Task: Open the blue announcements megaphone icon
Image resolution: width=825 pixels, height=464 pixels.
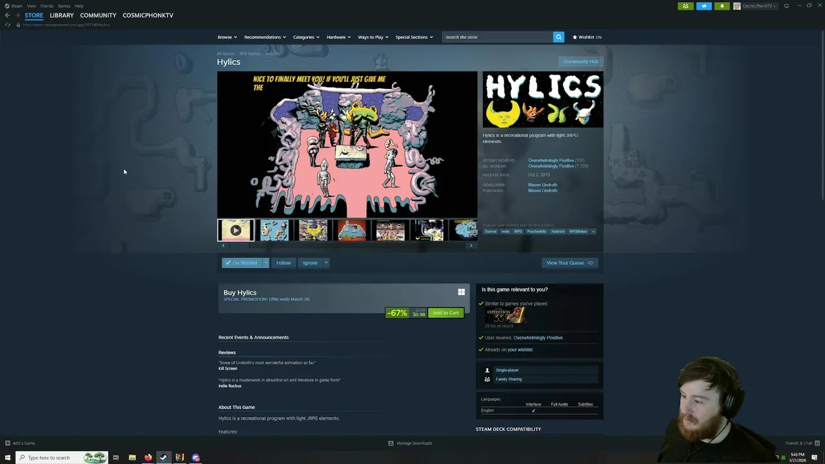Action: [704, 6]
